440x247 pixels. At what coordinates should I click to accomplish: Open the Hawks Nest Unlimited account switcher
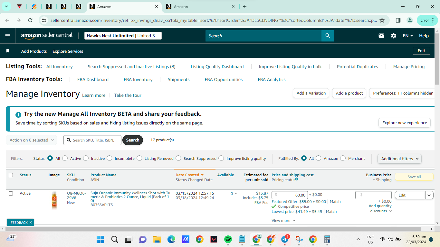(x=123, y=36)
